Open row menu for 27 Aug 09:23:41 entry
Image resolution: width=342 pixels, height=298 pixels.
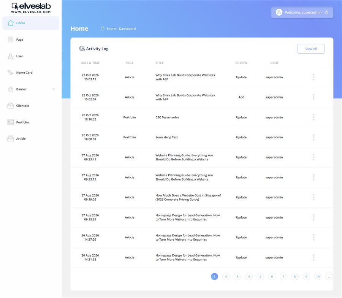(x=313, y=157)
